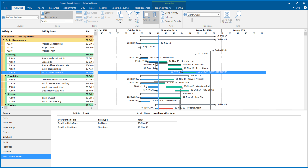Screen dimensions: 308x168
Task: Click the timescale zoom-in plus
Action: click(219, 20)
